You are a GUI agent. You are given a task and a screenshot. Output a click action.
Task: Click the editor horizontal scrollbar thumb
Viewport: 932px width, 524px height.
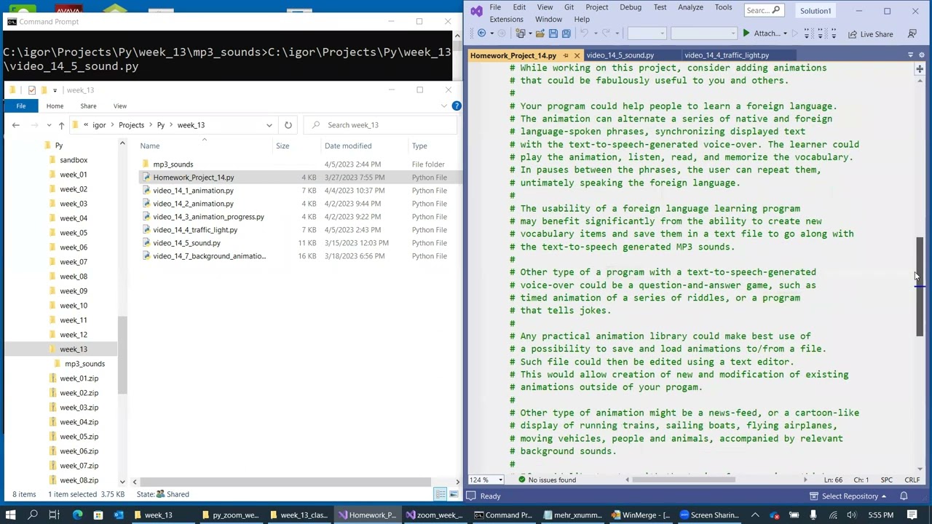pyautogui.click(x=684, y=480)
